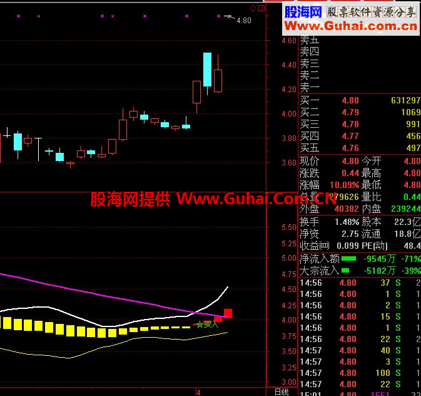Select the 14:56 trade of 2 lots
Viewport: 421px width, 396px height.
[x=360, y=305]
